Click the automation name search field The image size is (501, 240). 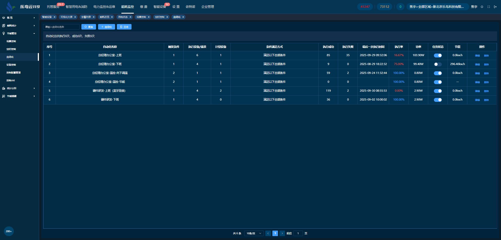[x=61, y=27]
